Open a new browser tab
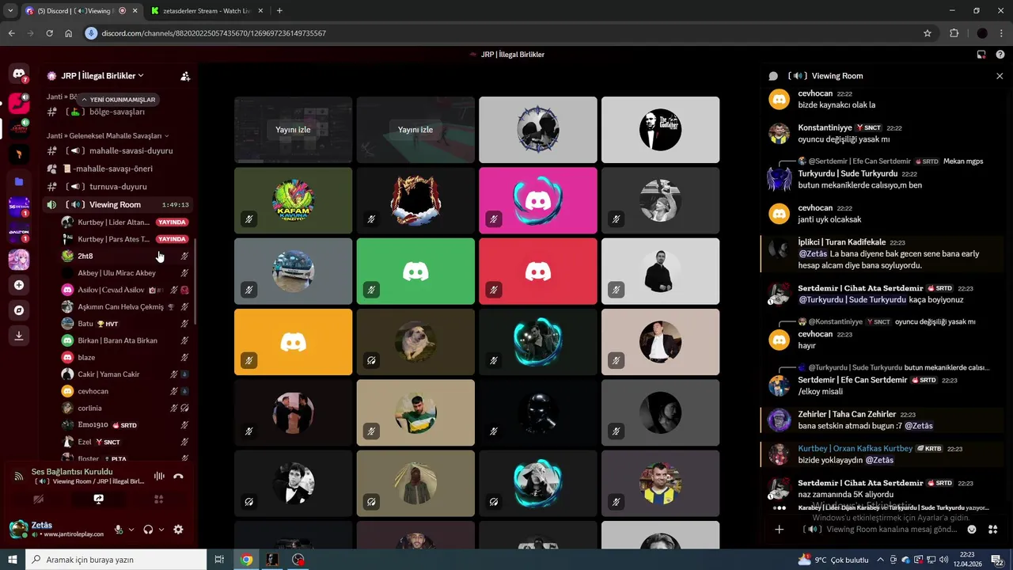This screenshot has height=570, width=1013. tap(279, 11)
